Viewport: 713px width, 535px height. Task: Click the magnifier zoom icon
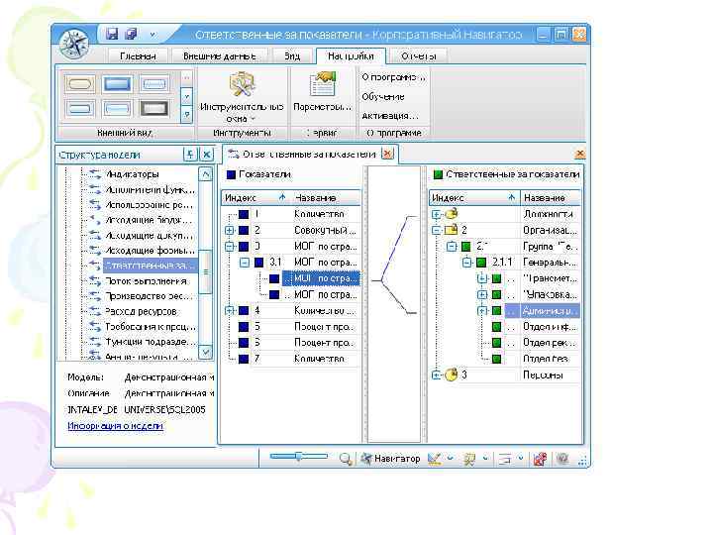(x=346, y=459)
